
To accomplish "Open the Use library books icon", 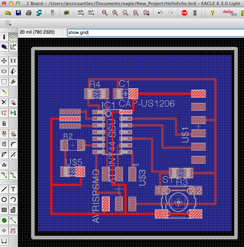I will click(x=66, y=12).
